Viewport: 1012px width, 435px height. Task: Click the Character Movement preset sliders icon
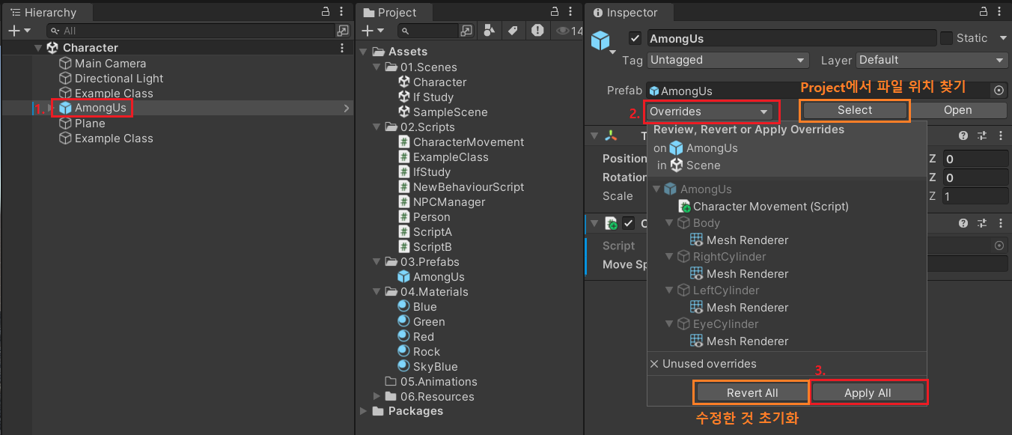pos(982,223)
